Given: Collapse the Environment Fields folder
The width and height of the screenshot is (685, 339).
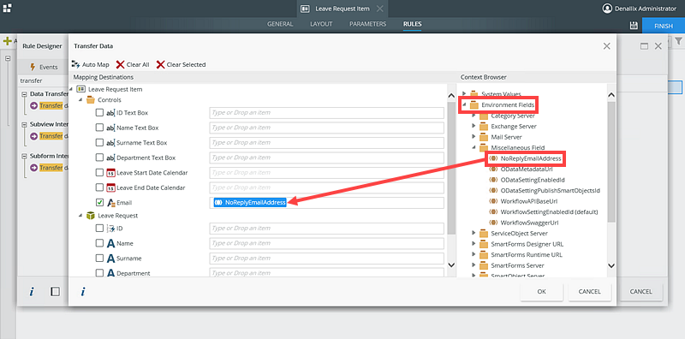Looking at the screenshot, I should point(464,104).
